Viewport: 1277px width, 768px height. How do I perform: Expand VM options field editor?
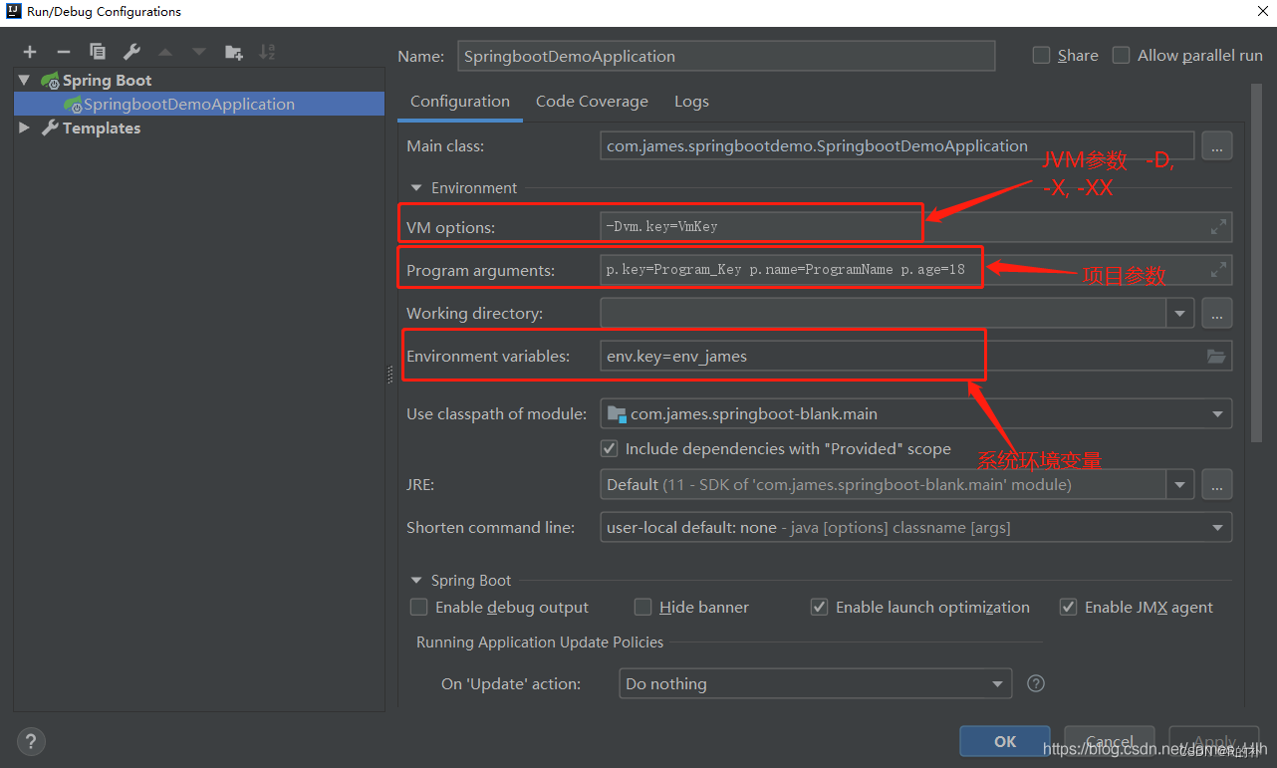[x=1218, y=227]
